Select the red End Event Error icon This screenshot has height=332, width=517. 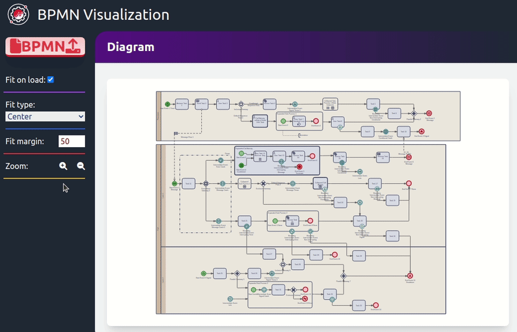[305, 299]
